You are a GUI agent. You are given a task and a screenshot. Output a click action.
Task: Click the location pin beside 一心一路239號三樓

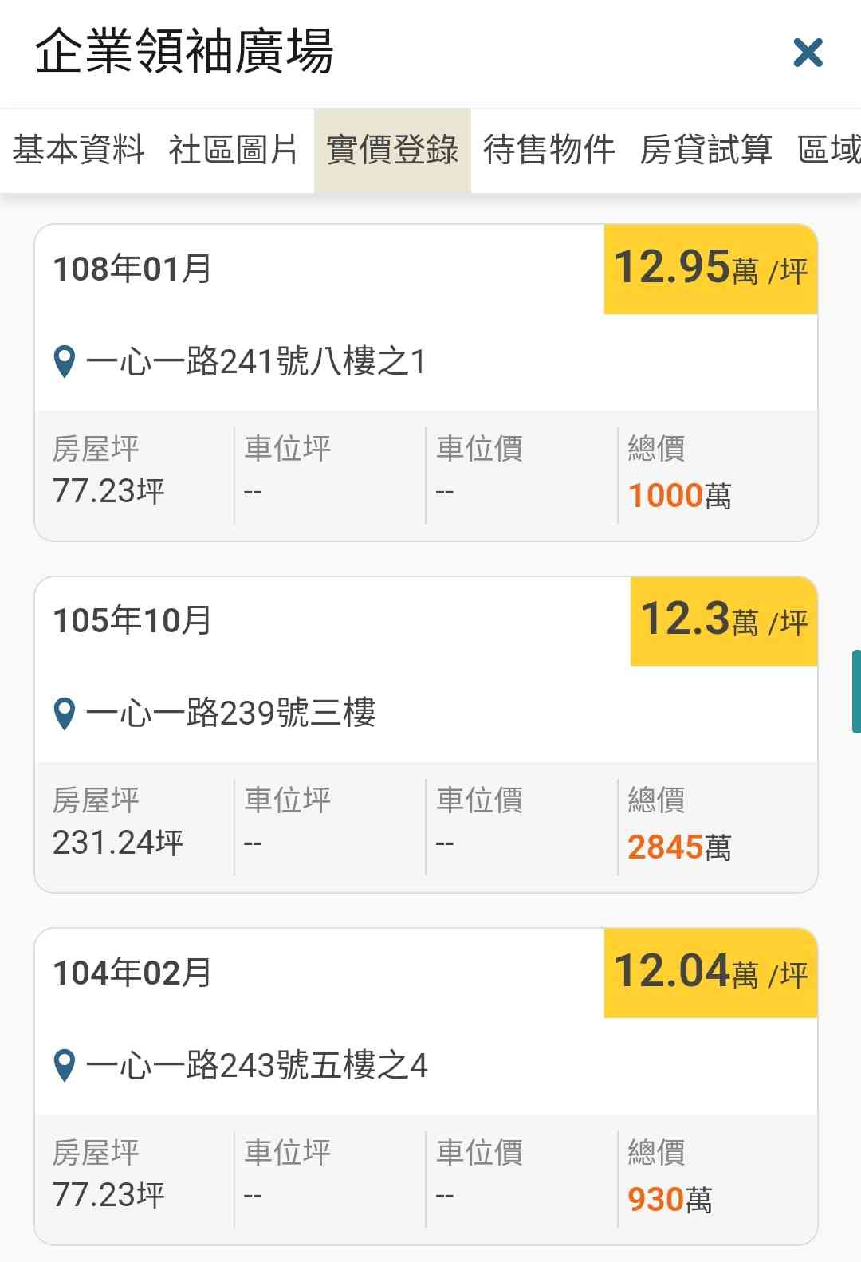(64, 714)
